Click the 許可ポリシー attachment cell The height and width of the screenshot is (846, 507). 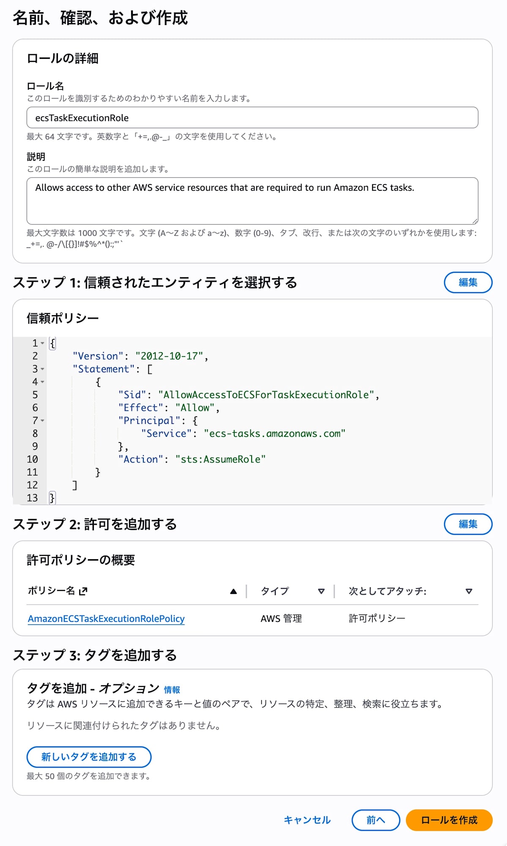(x=377, y=618)
